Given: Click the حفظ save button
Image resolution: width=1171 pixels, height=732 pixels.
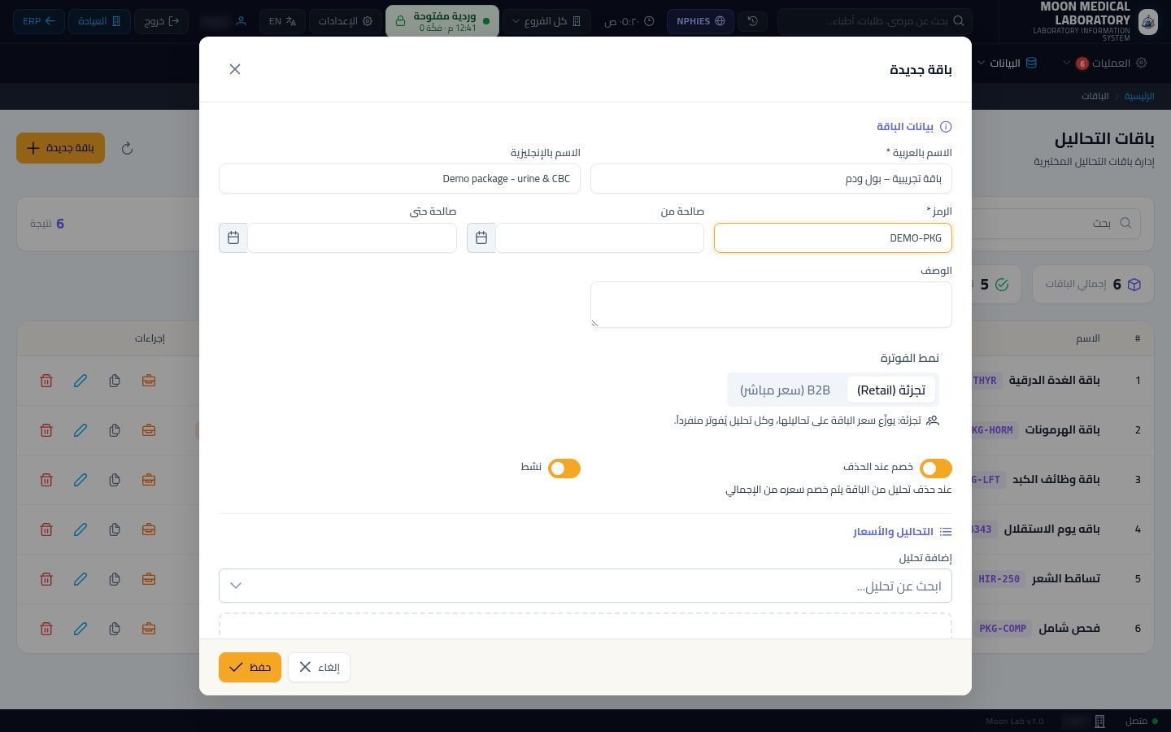Looking at the screenshot, I should coord(250,667).
